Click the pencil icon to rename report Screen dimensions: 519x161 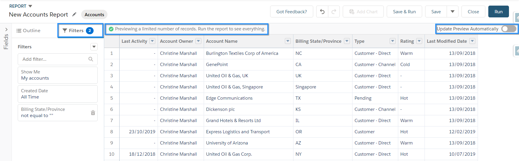[x=74, y=14]
